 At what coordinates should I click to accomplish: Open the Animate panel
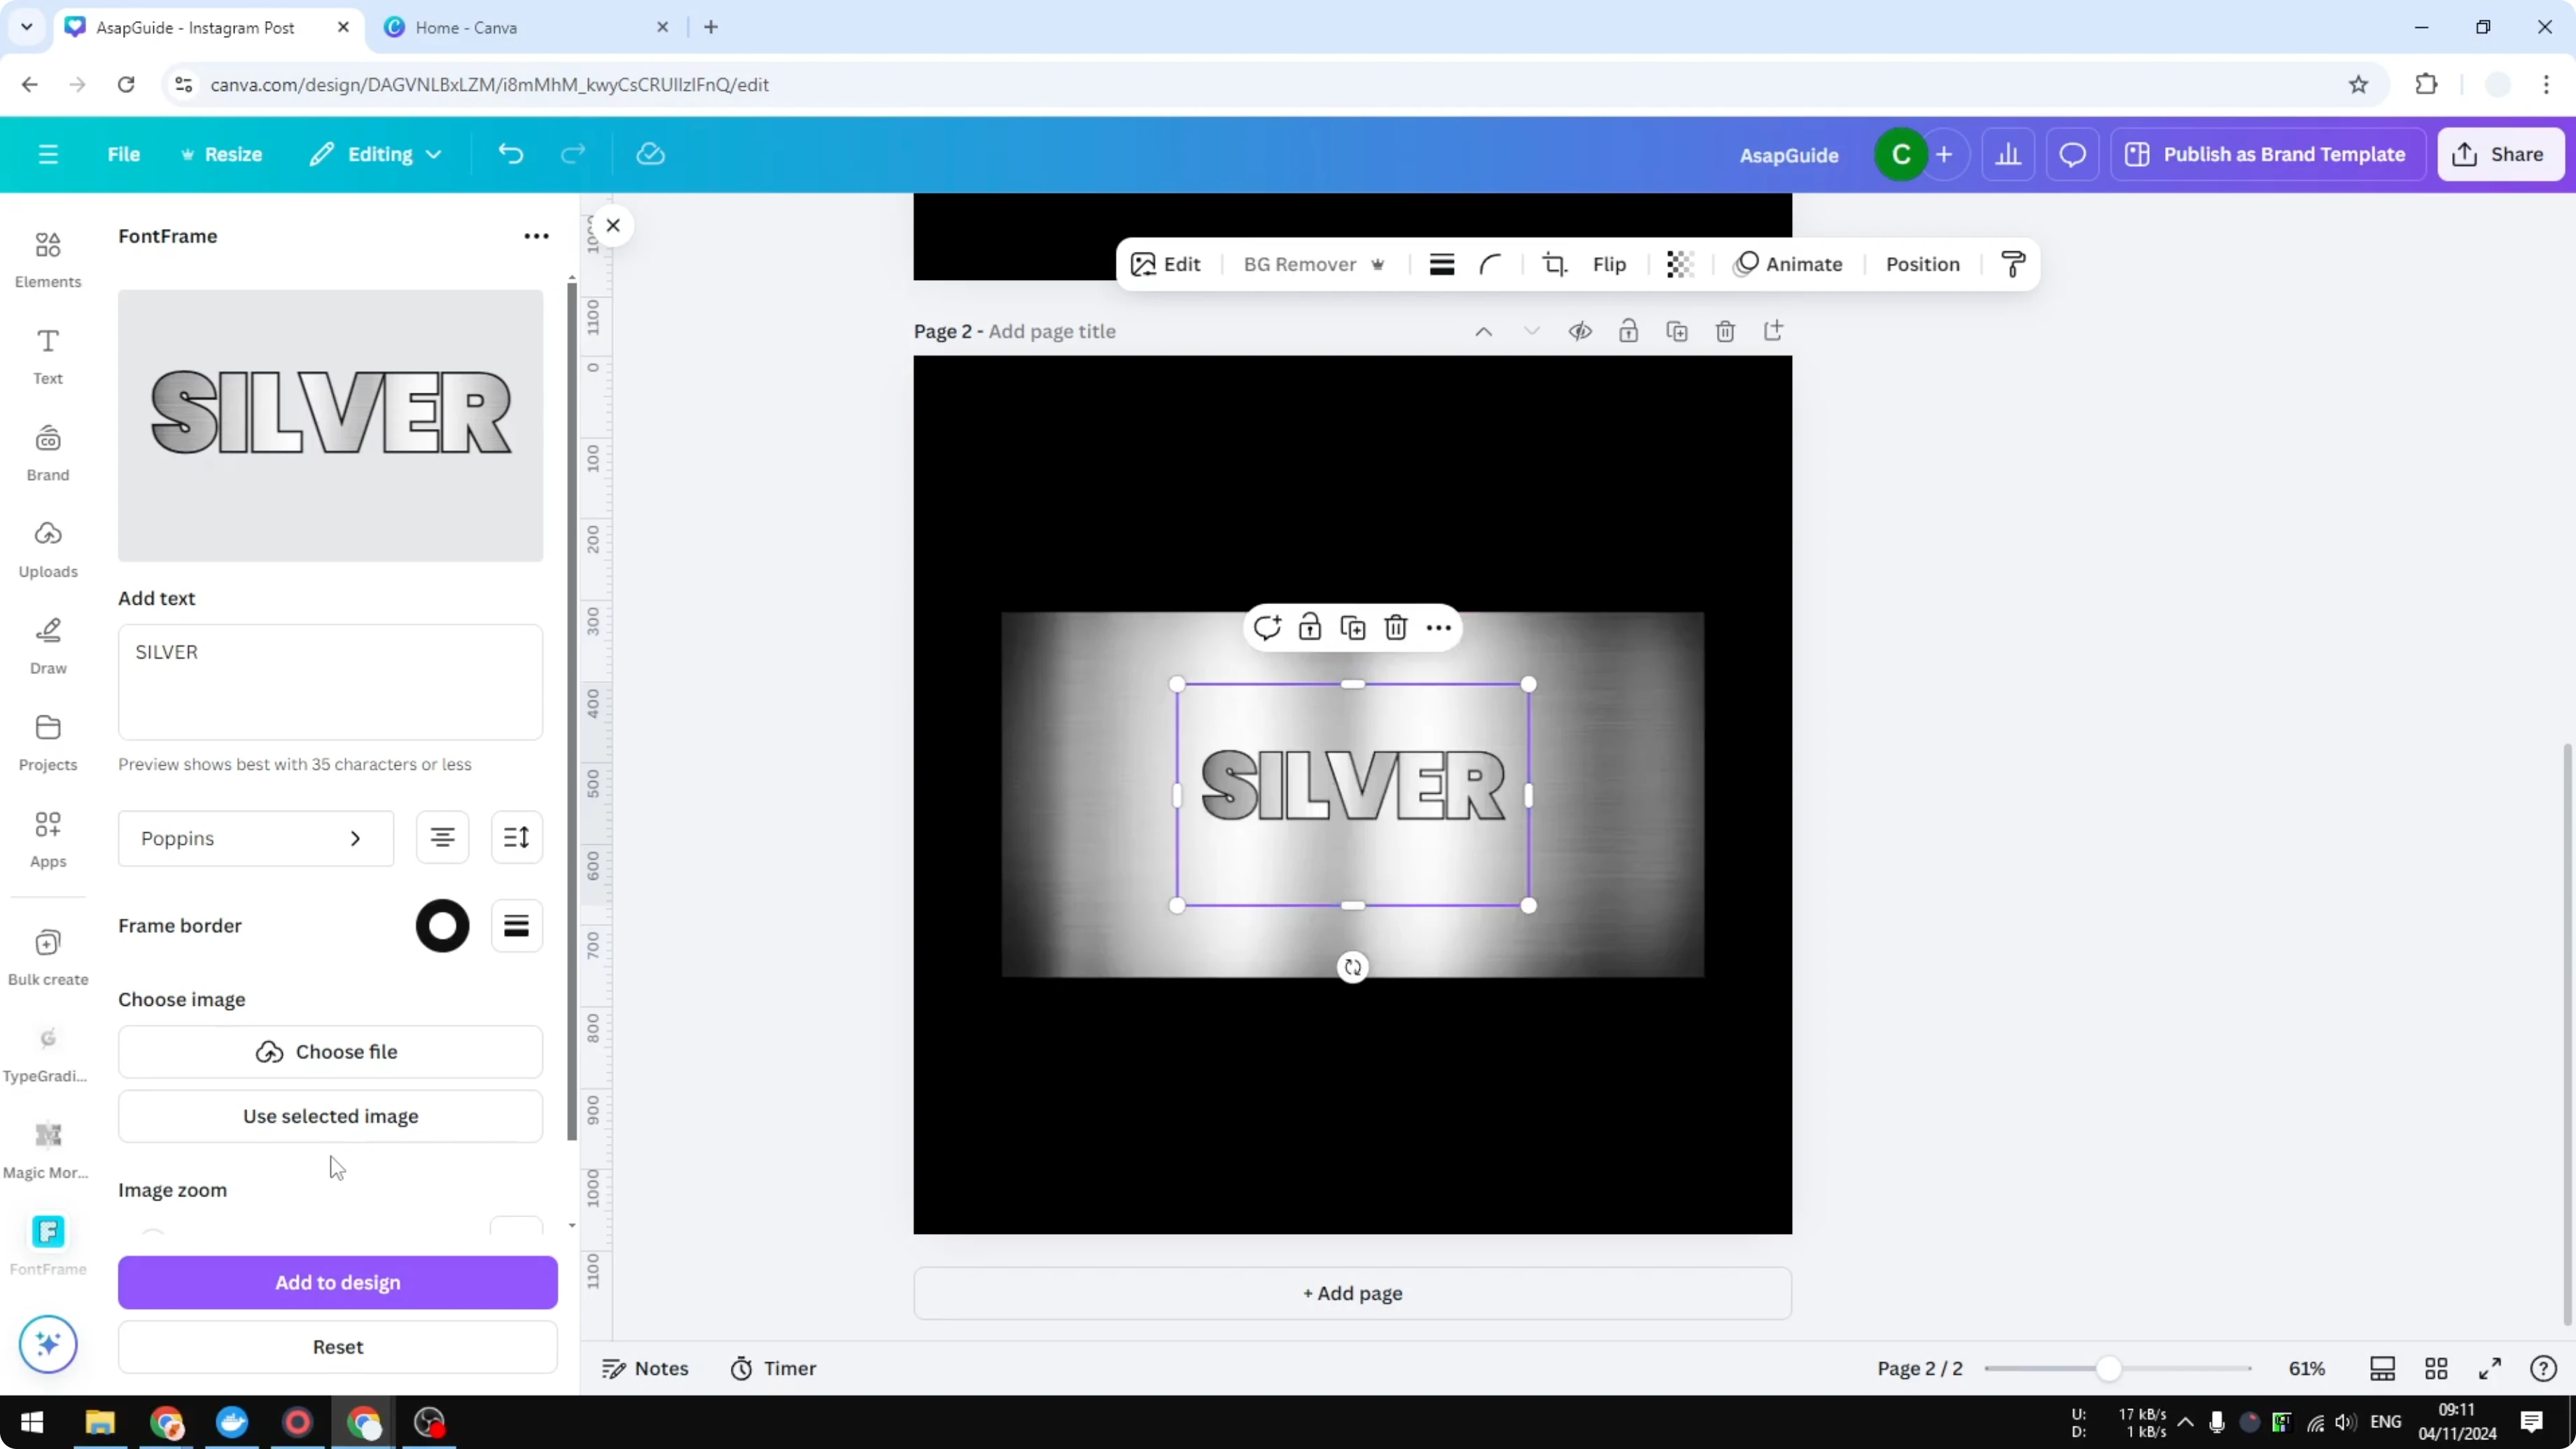(1788, 264)
